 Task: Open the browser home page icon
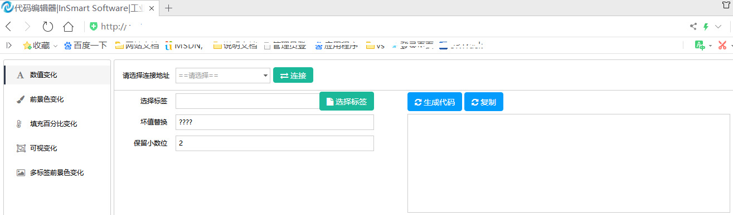coord(68,26)
